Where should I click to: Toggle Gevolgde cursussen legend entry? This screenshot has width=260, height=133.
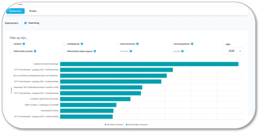tap(114, 125)
